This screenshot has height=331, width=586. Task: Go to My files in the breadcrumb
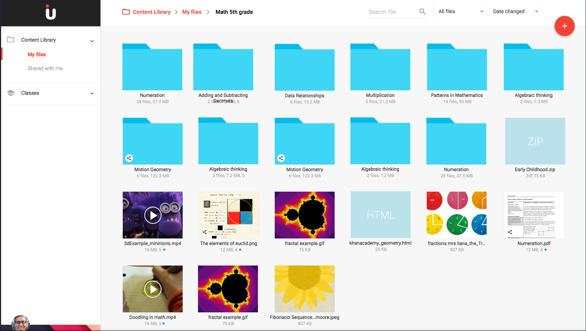(192, 12)
